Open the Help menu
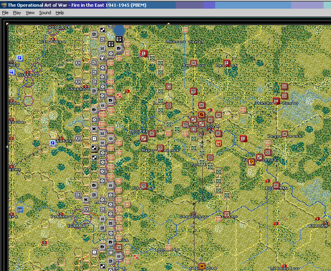Image resolution: width=331 pixels, height=271 pixels. (60, 13)
